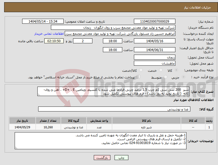
Task: Click the اطلاعات کالاهای مورد نیاز heading
Action: click(193, 100)
